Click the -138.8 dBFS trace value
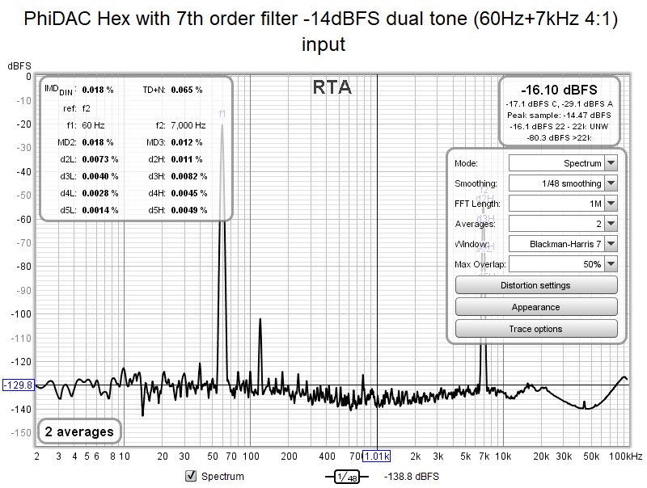Image resolution: width=647 pixels, height=488 pixels. click(412, 477)
